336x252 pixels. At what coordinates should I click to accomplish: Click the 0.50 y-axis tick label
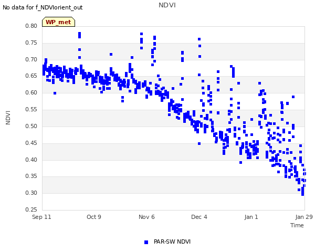31,126
